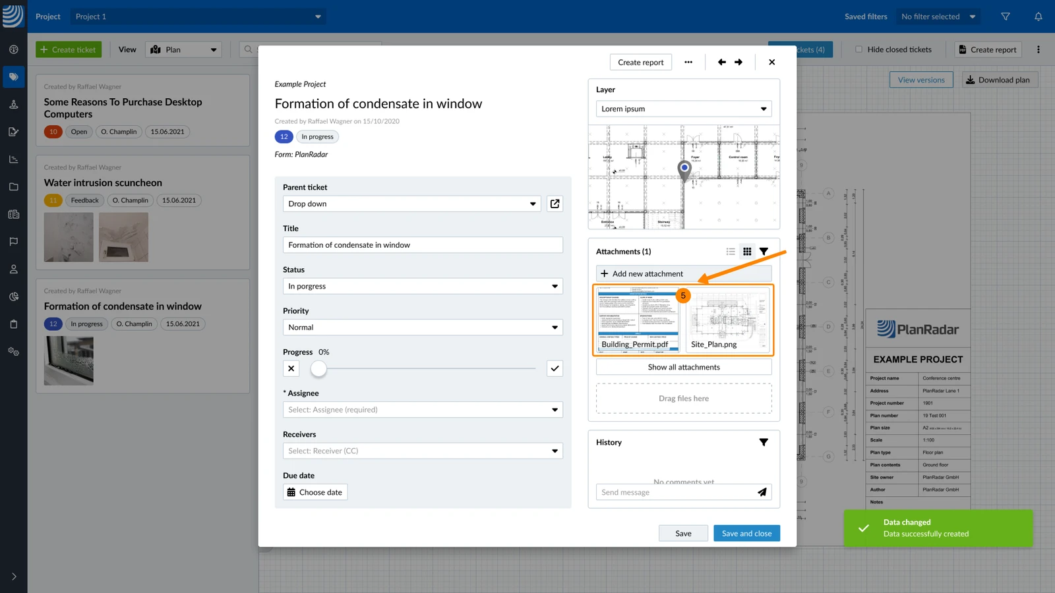Open ticket more options (three dots)
Screen dimensions: 1055x593
[688, 62]
